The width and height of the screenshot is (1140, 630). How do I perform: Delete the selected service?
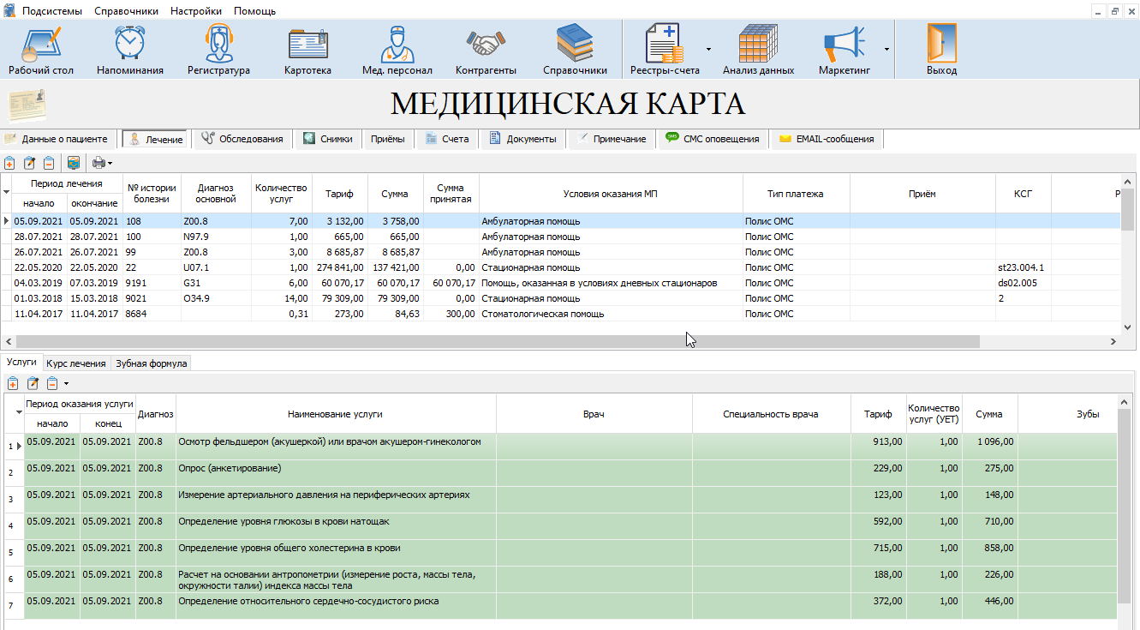click(52, 383)
